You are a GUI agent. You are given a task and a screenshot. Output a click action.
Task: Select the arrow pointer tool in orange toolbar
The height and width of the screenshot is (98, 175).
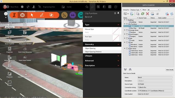point(32,15)
